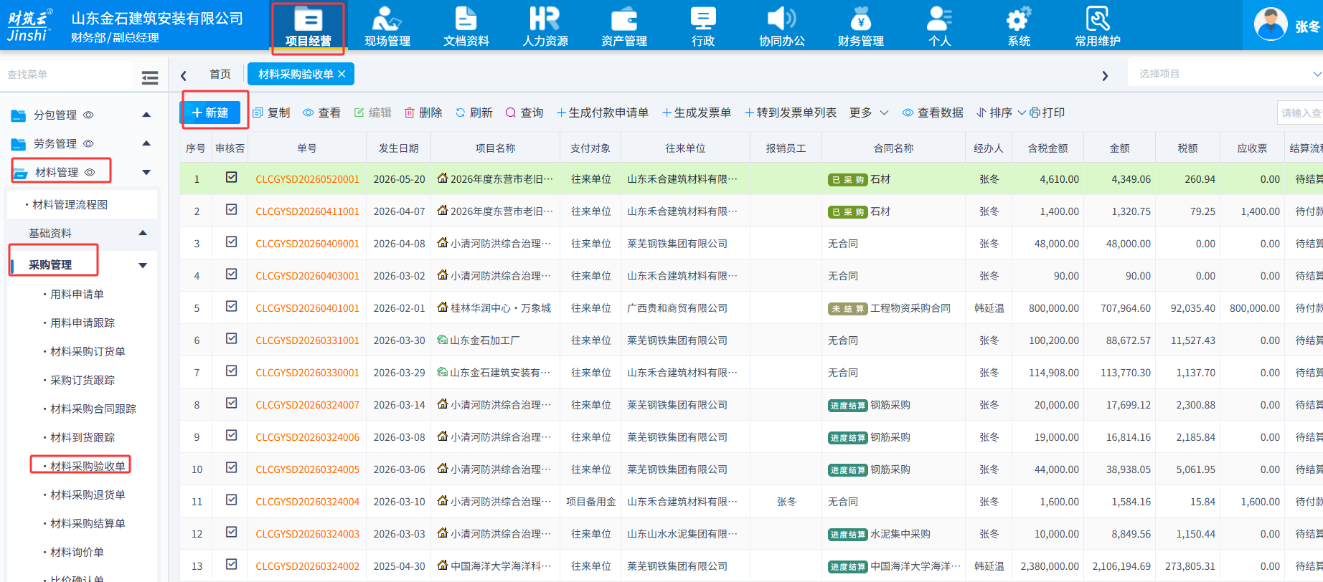Open order link CLCGYSD20260409001
This screenshot has height=582, width=1323.
(307, 244)
